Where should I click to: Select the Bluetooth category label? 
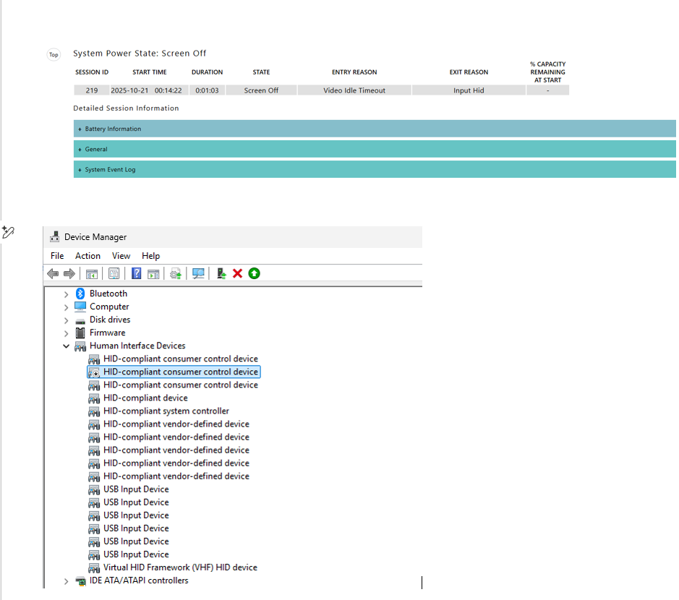pyautogui.click(x=108, y=293)
